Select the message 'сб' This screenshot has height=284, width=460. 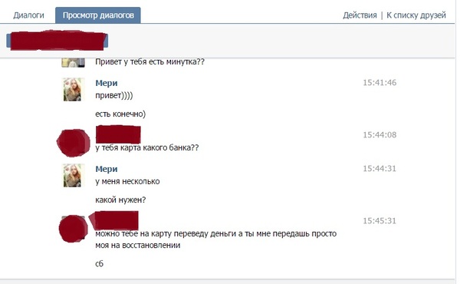(x=99, y=264)
